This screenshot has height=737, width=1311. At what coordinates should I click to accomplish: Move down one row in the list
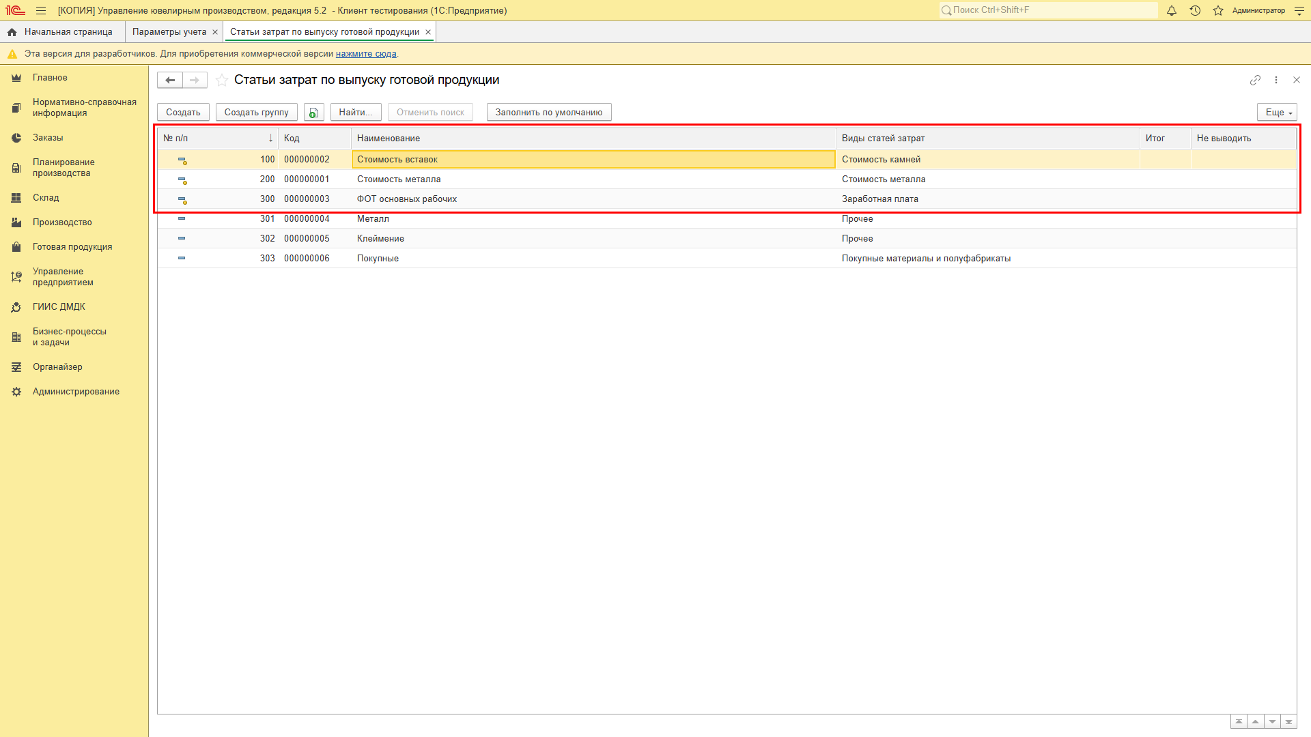pos(1272,722)
